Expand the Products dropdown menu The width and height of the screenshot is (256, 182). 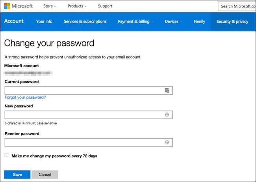(78, 6)
